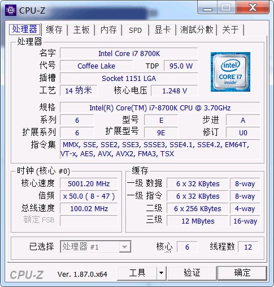Click the 确定 button

(x=242, y=273)
